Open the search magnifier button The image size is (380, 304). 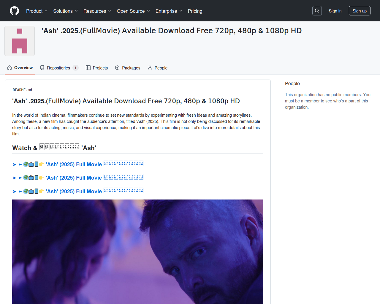tap(317, 11)
